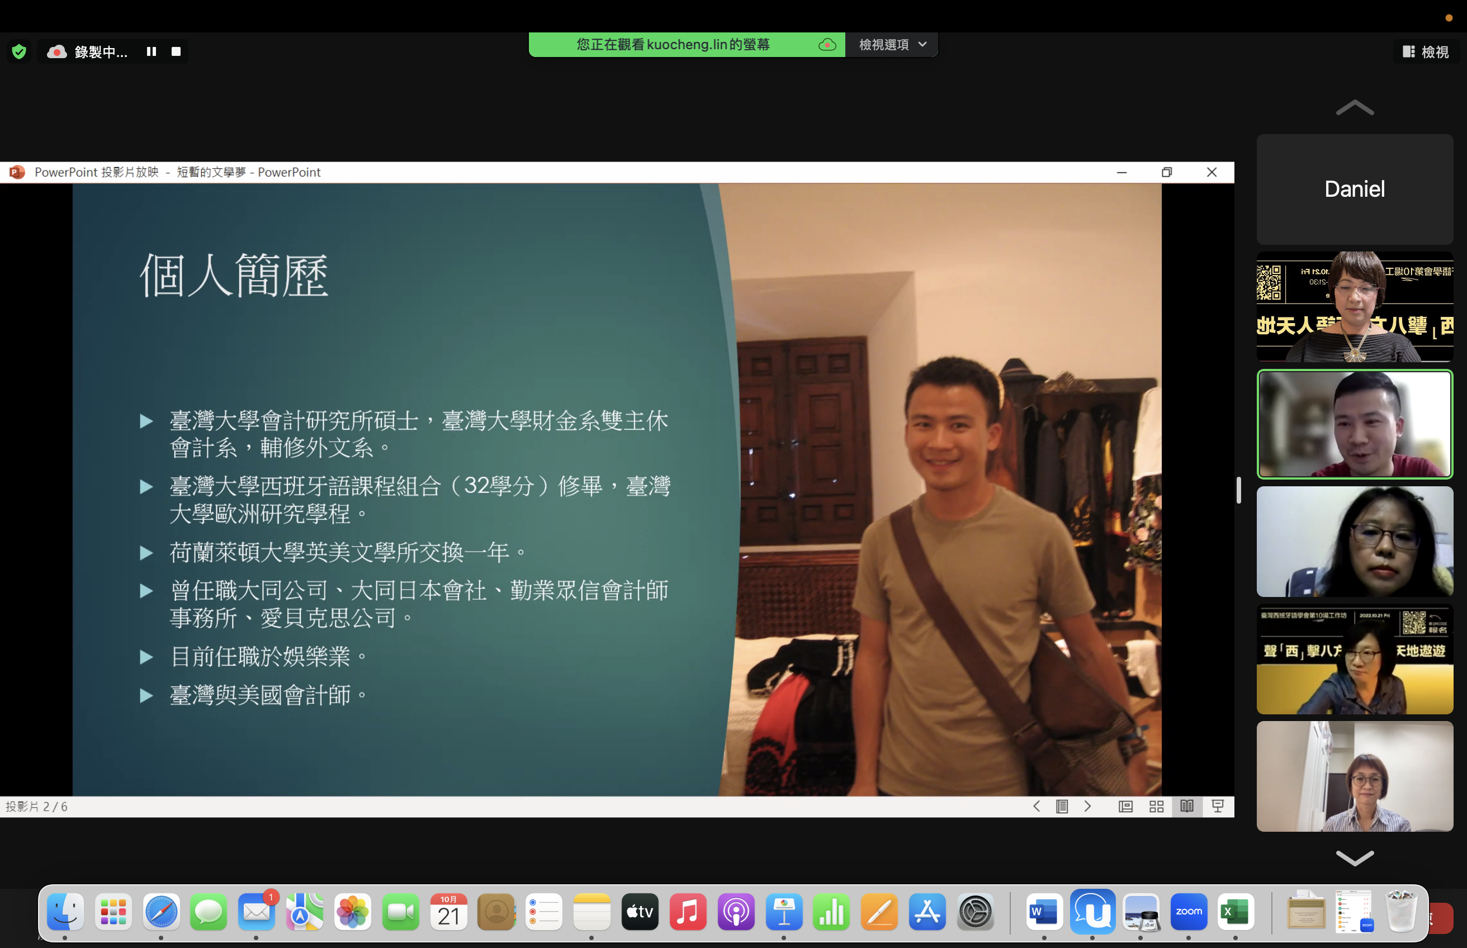The image size is (1467, 948).
Task: Open Photos from the dock
Action: click(353, 912)
